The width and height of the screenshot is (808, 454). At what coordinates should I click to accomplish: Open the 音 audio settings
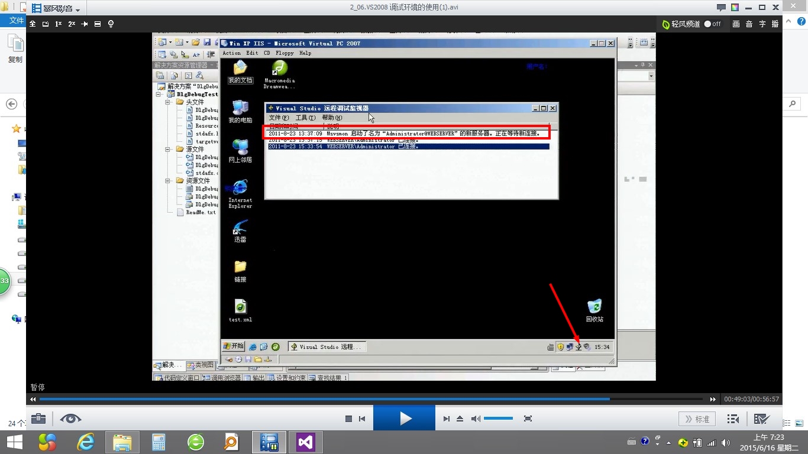click(749, 24)
